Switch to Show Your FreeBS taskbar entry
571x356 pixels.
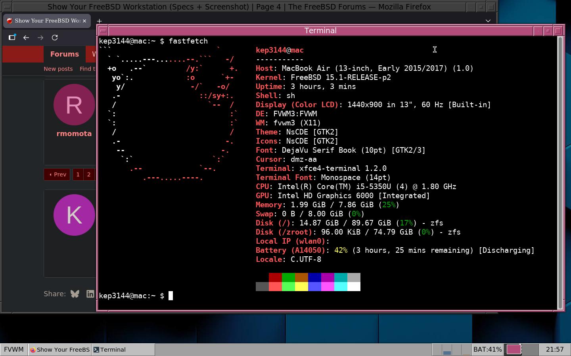(60, 350)
